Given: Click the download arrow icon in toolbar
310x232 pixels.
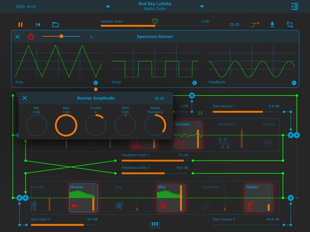Looking at the screenshot, I should tap(272, 25).
